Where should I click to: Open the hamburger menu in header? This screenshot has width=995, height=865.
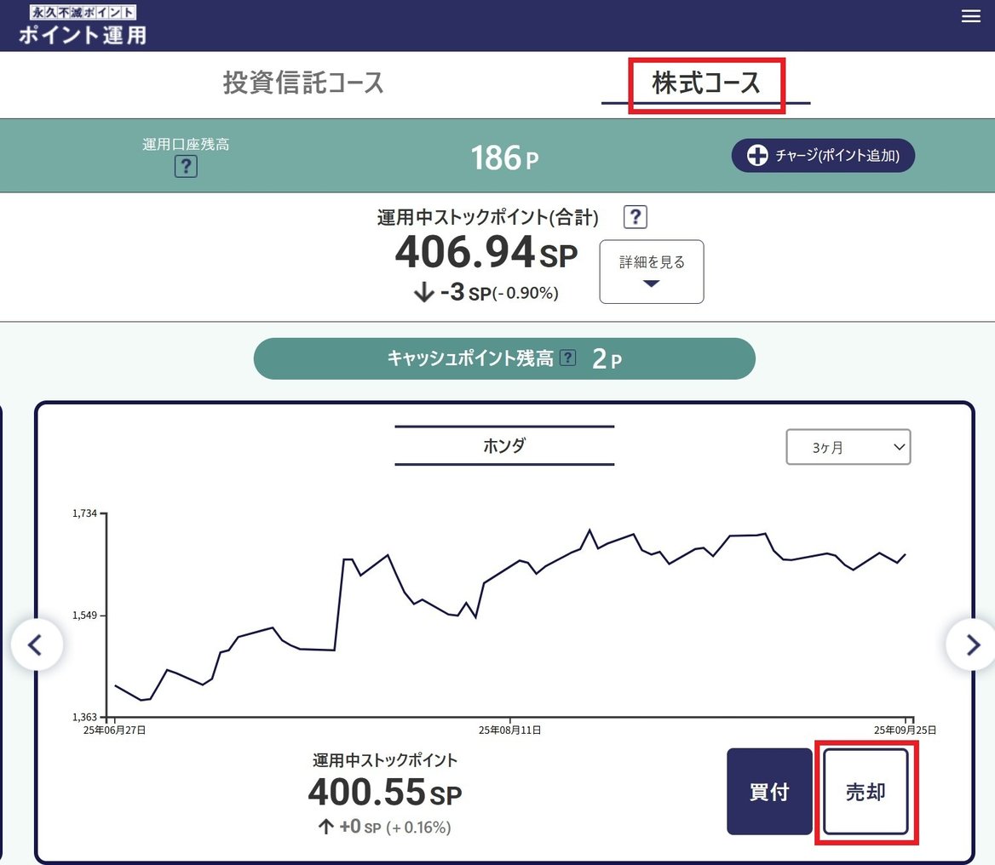[970, 17]
